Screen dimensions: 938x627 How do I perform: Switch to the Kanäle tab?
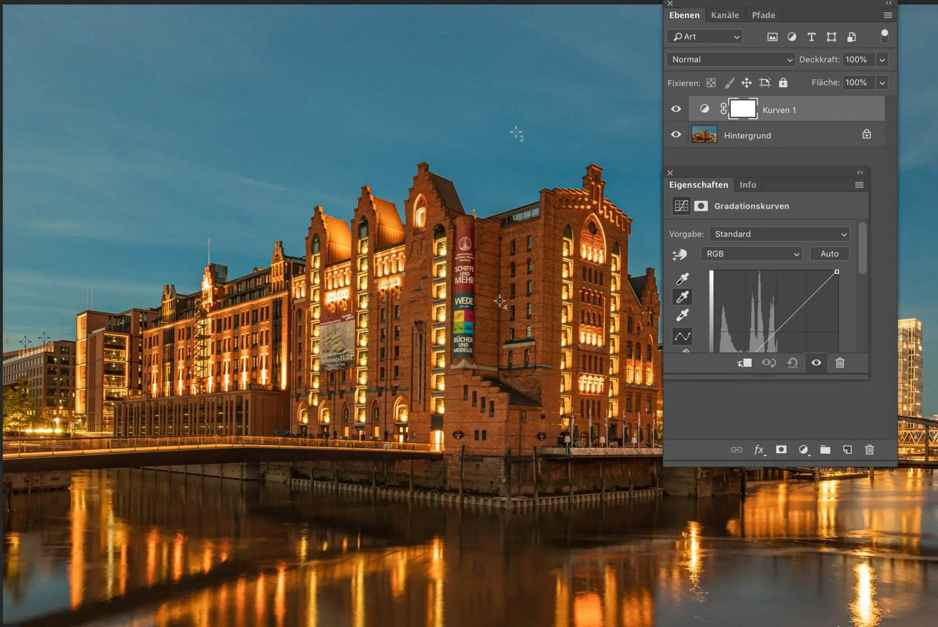click(725, 15)
